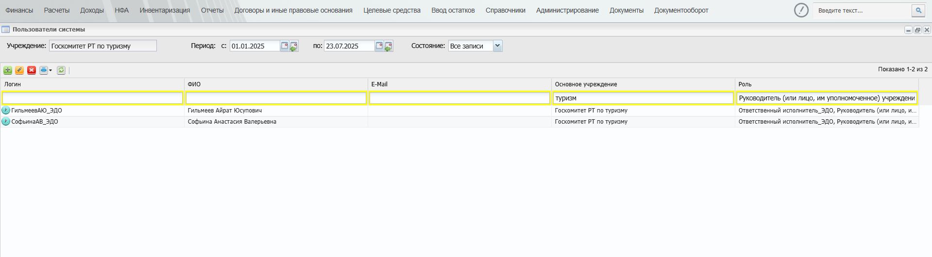Screen dimensions: 932x257
Task: Open Договоры и иные правовые основания menu
Action: click(293, 10)
